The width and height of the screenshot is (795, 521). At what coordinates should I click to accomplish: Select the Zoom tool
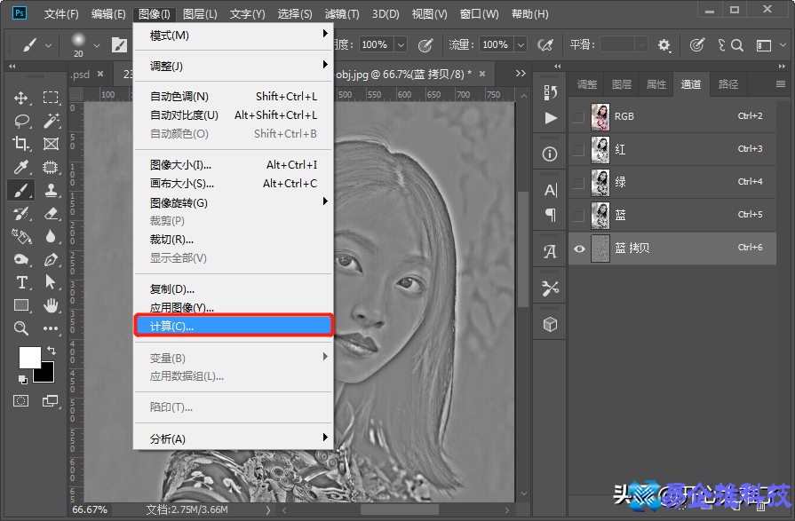click(22, 328)
